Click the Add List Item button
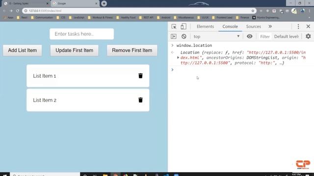This screenshot has height=176, width=314. pyautogui.click(x=23, y=50)
